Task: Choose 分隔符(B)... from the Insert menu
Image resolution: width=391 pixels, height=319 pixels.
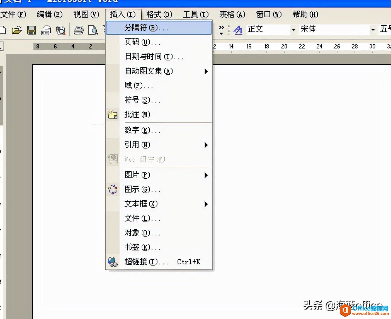Action: (159, 28)
